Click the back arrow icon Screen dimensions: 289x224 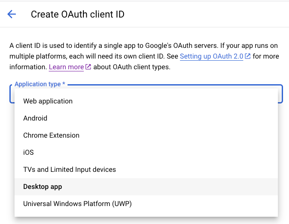(x=12, y=14)
